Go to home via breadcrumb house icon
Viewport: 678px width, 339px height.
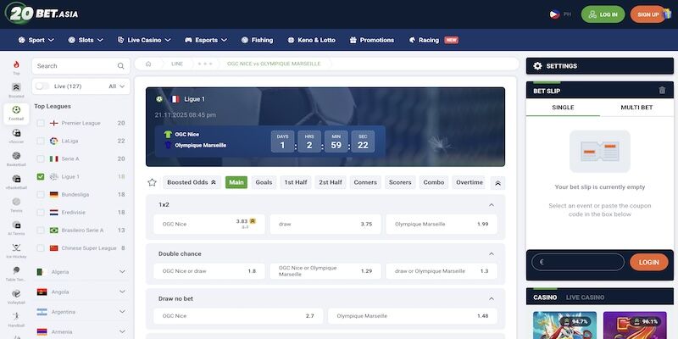[x=148, y=64]
